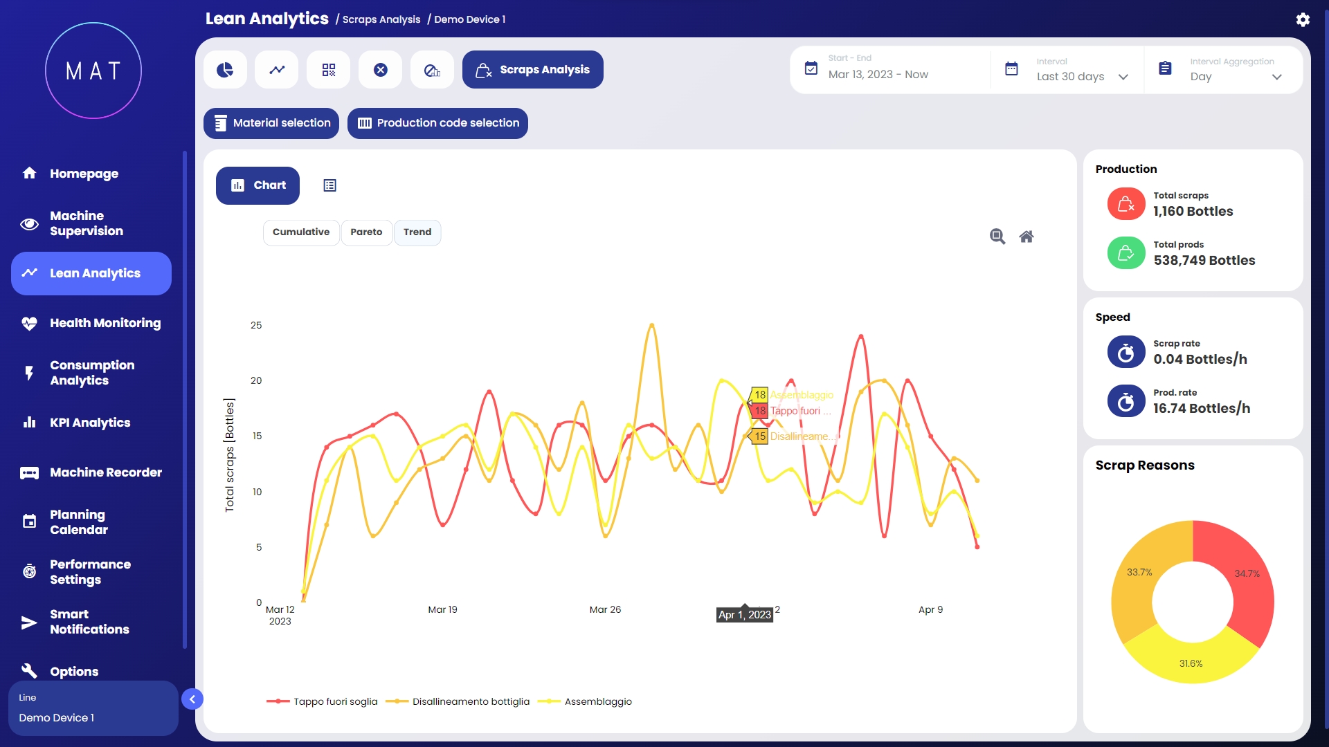Click the QR code grid icon

point(329,70)
